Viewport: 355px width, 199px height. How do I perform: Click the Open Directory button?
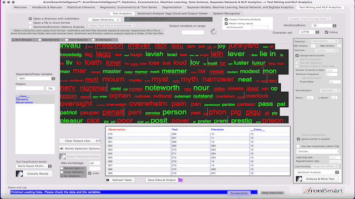point(104,20)
